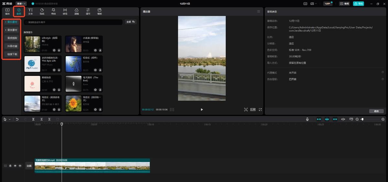
Task: Click the 修改 button in draft parameters
Action: coord(376,111)
